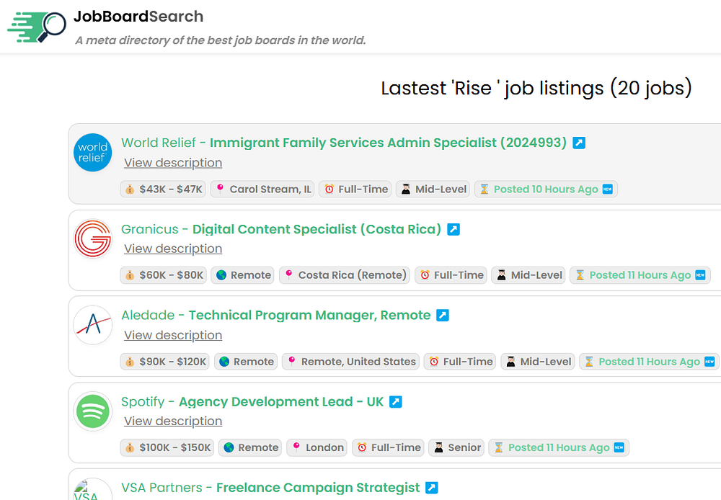Open Agency Development Lead - UK listing
The height and width of the screenshot is (500, 721).
click(x=281, y=402)
